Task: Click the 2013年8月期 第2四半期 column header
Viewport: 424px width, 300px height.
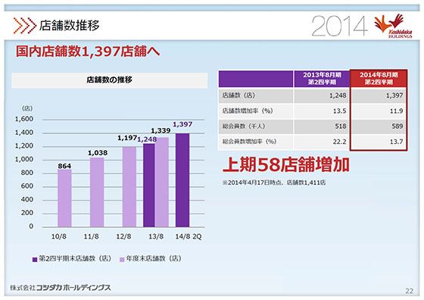Action: pos(322,79)
